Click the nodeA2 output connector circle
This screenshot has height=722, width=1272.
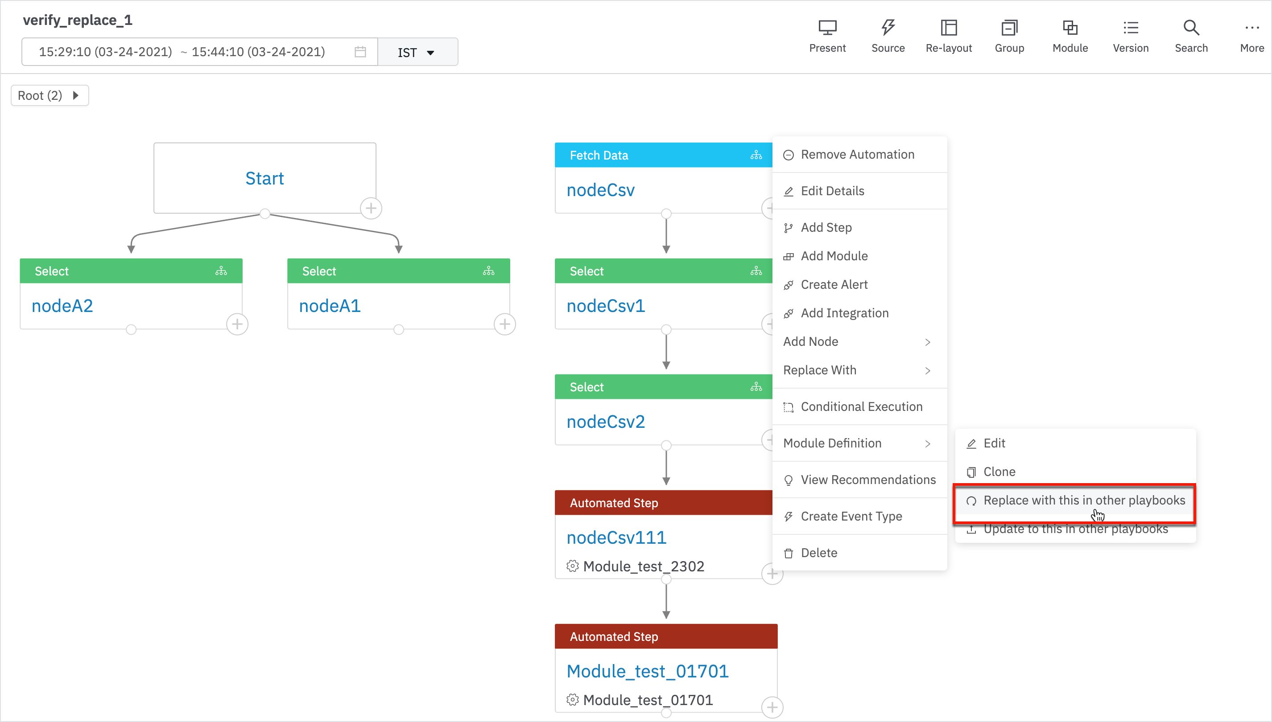[x=131, y=330]
